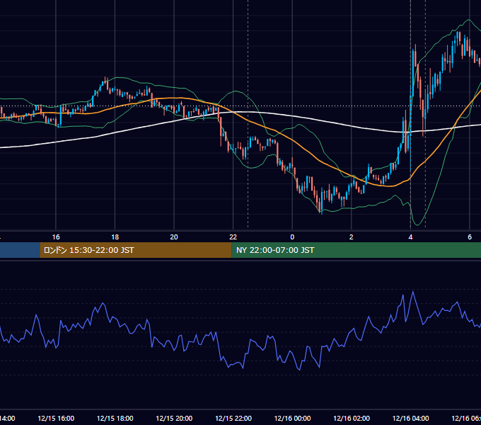Click the 16 hour label on the axis
This screenshot has height=425, width=481.
[56, 237]
